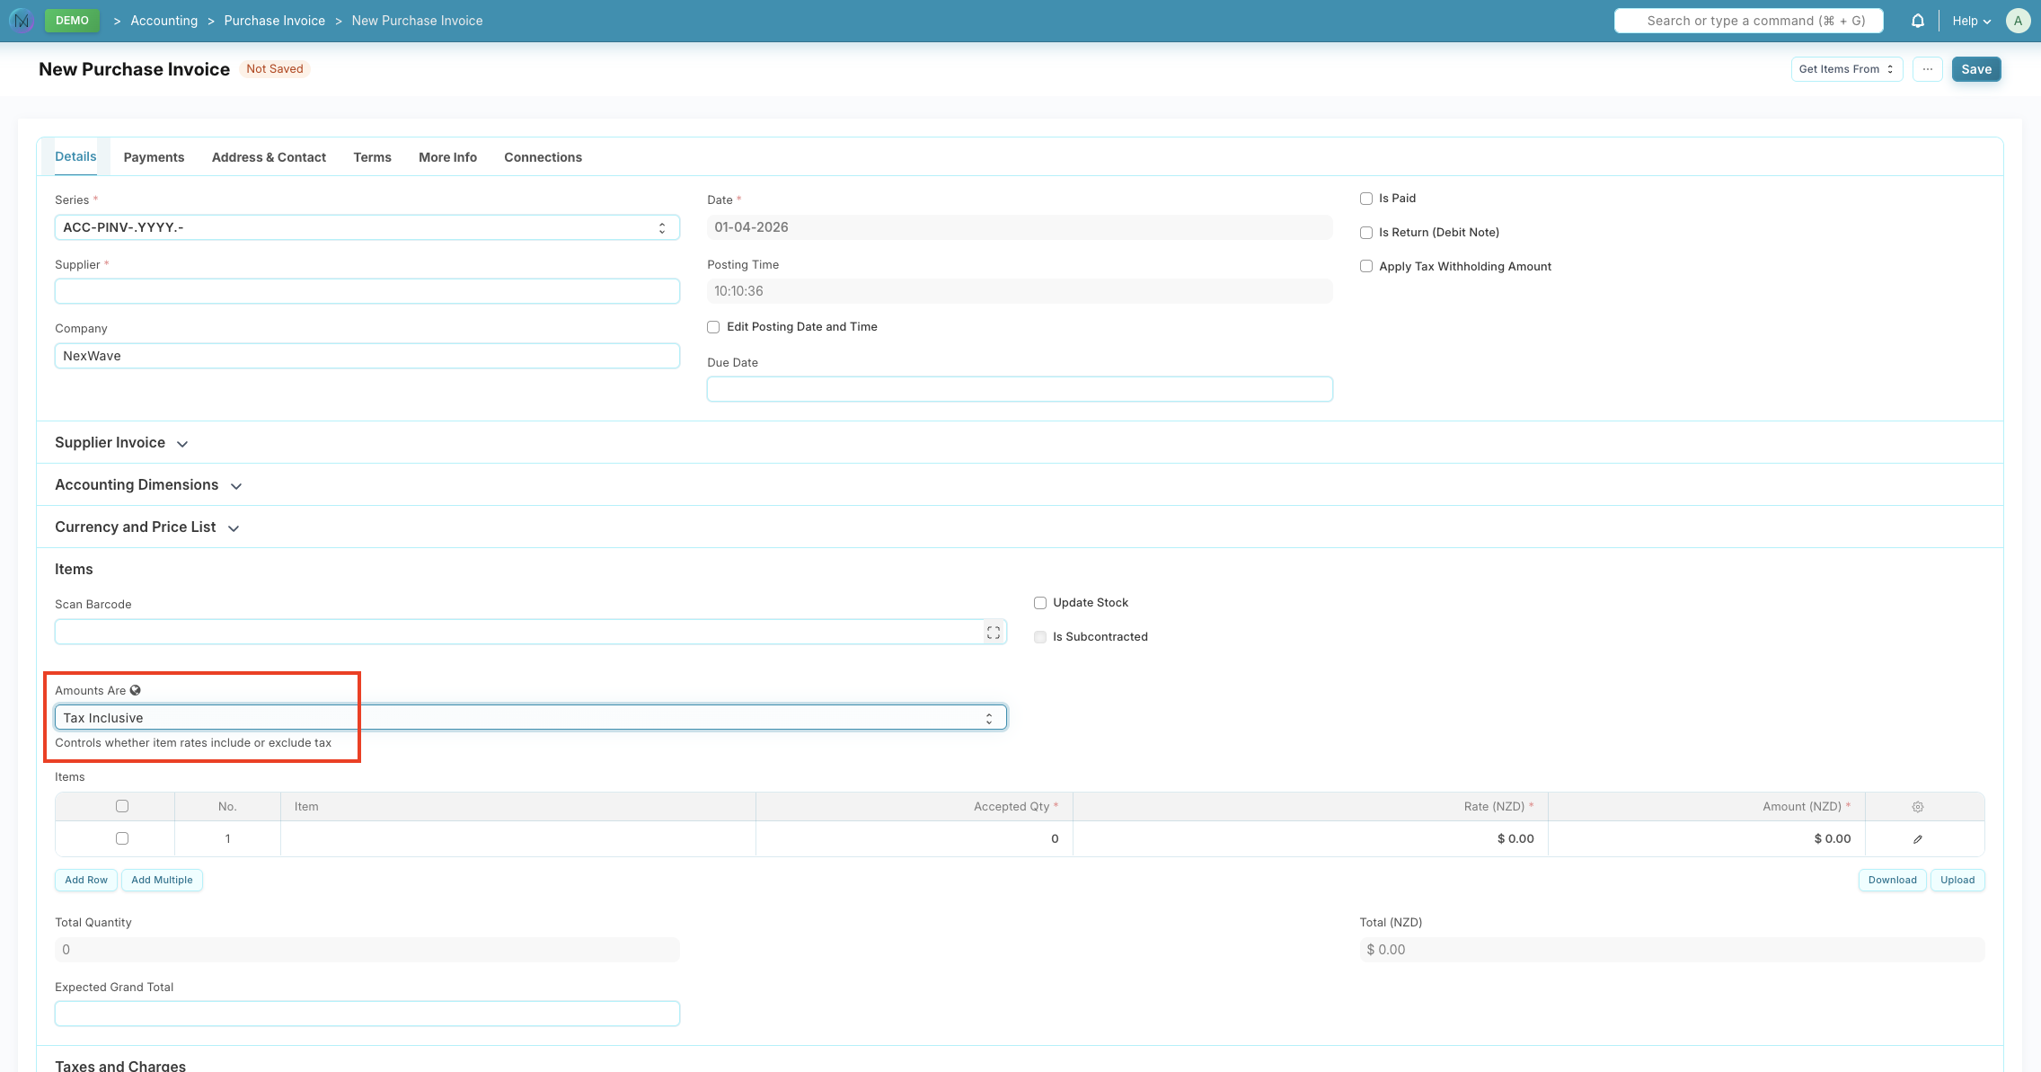Click the globe icon beside Amounts Are

click(136, 690)
